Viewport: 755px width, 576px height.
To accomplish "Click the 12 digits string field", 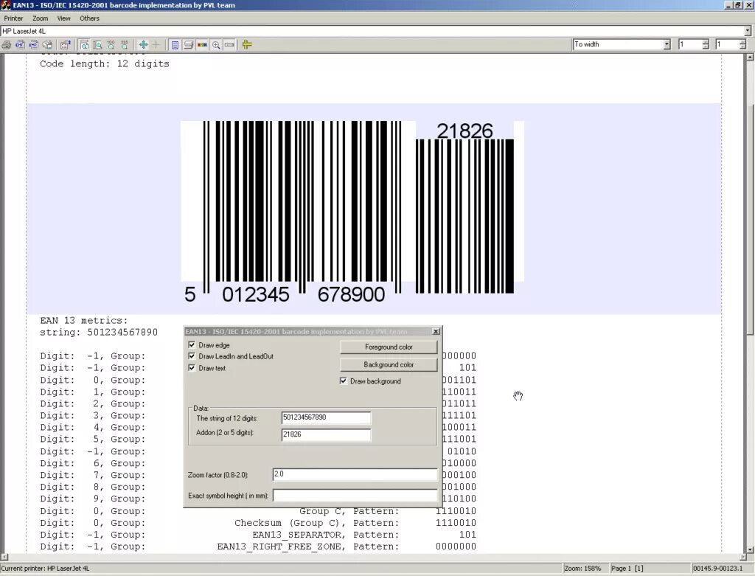I will pyautogui.click(x=326, y=417).
